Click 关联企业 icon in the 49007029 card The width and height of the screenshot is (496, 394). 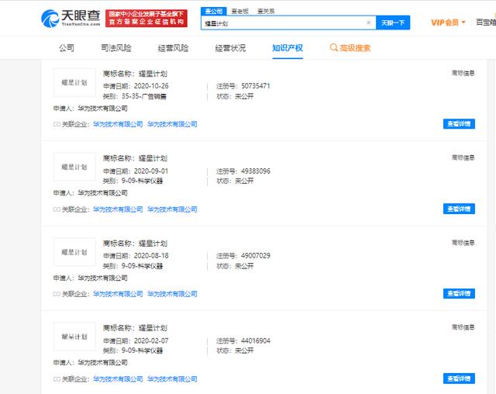tap(57, 294)
